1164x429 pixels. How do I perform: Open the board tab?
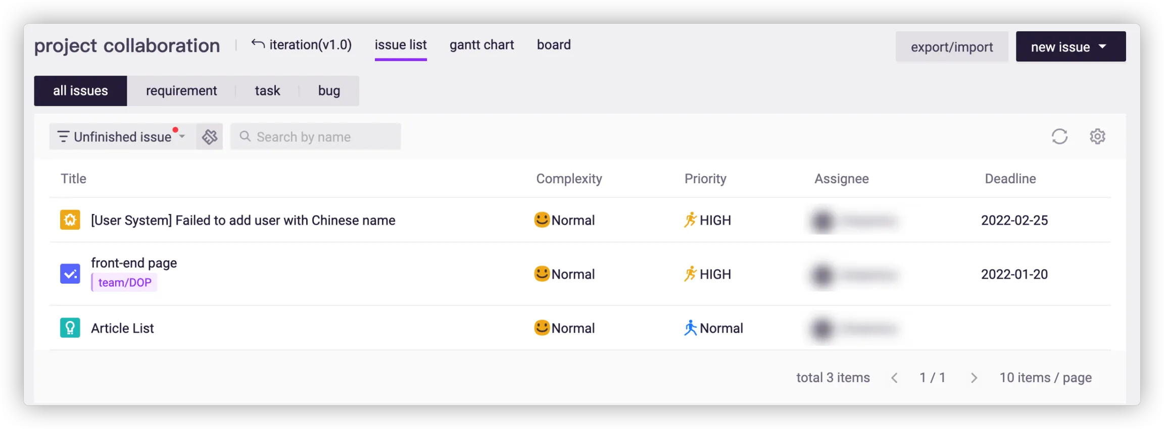554,45
